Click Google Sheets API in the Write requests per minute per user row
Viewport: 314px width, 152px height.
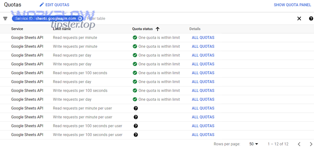click(27, 117)
